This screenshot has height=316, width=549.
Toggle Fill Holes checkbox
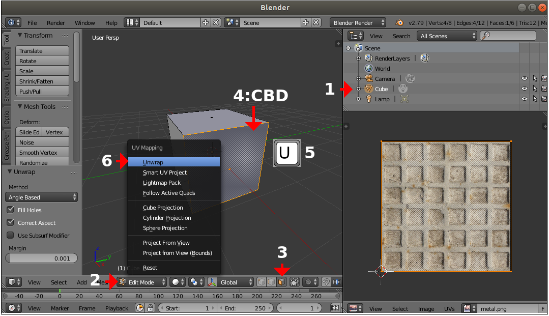(x=11, y=210)
